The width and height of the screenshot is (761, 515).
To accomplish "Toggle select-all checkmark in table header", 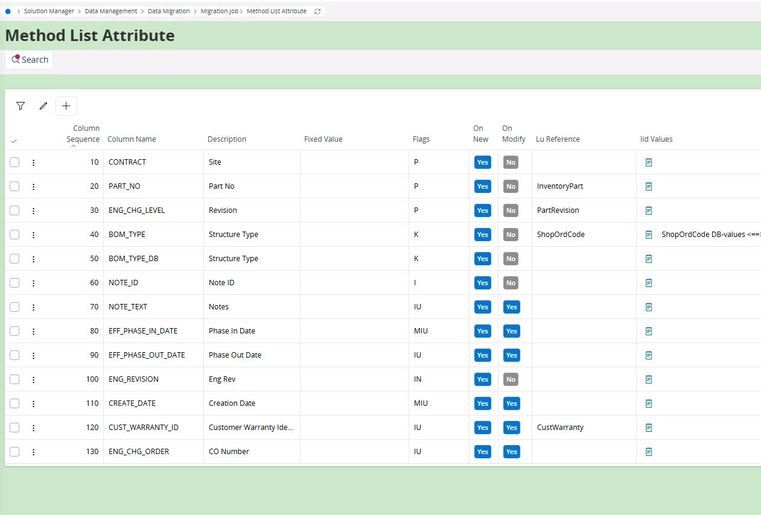I will coord(14,141).
